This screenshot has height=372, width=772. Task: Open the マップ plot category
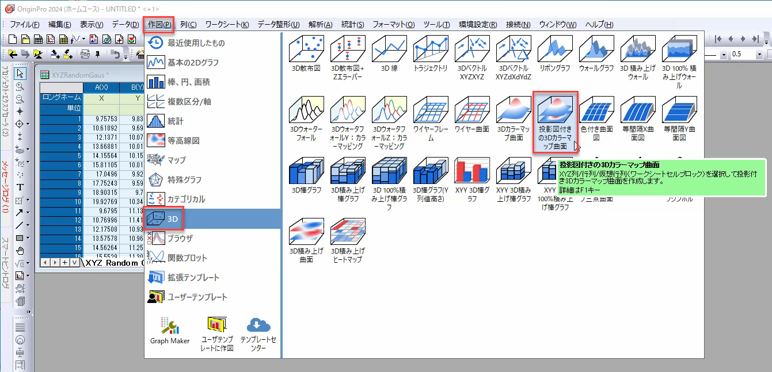(x=212, y=160)
